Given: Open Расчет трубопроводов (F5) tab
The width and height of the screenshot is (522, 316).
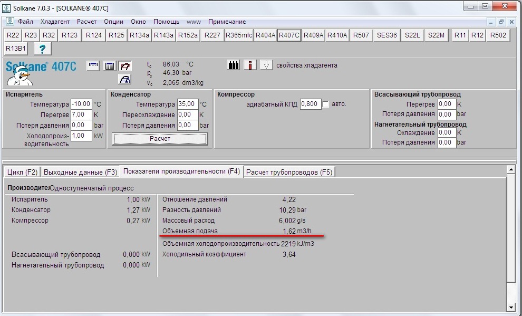Looking at the screenshot, I should click(289, 172).
